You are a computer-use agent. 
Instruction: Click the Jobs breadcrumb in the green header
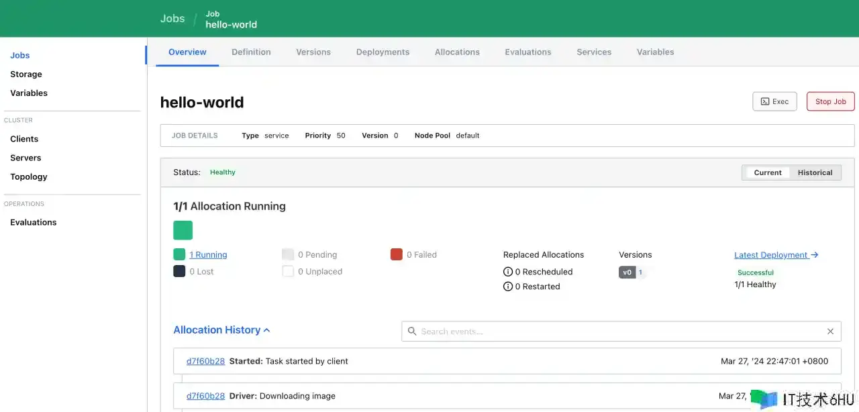[172, 19]
